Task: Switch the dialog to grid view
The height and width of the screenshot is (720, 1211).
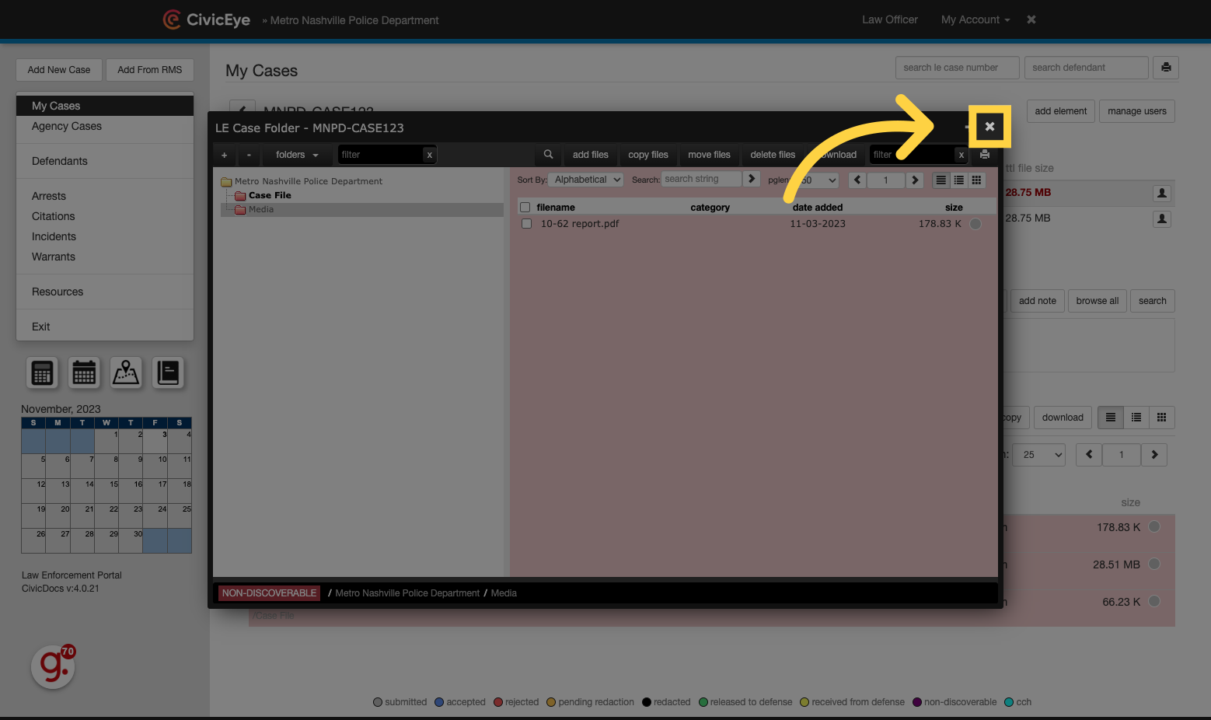Action: point(977,180)
